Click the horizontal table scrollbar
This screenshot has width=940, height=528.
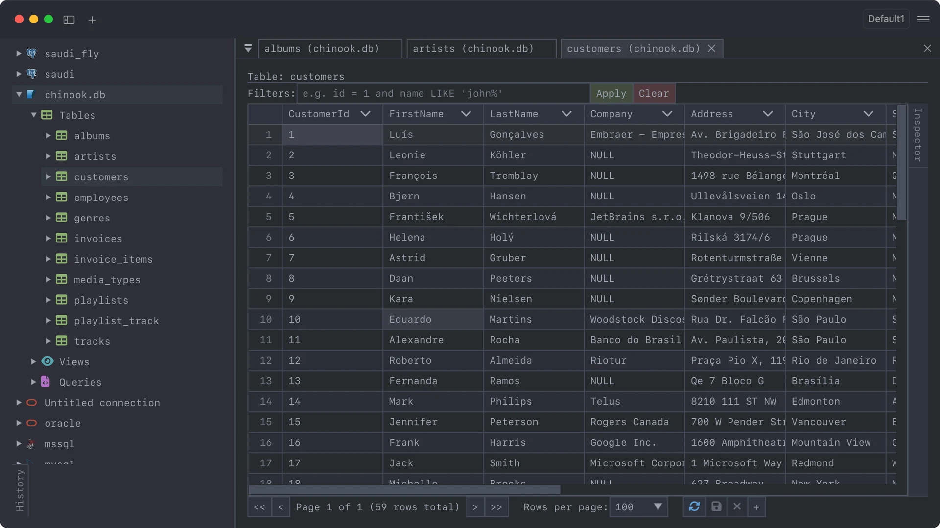[x=404, y=490]
